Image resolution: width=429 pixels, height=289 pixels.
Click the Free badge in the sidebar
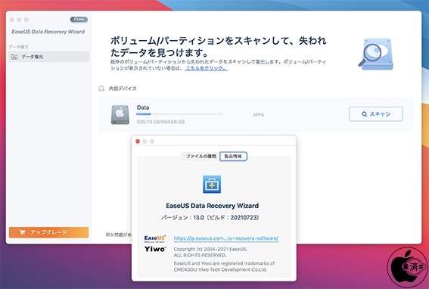coord(79,20)
